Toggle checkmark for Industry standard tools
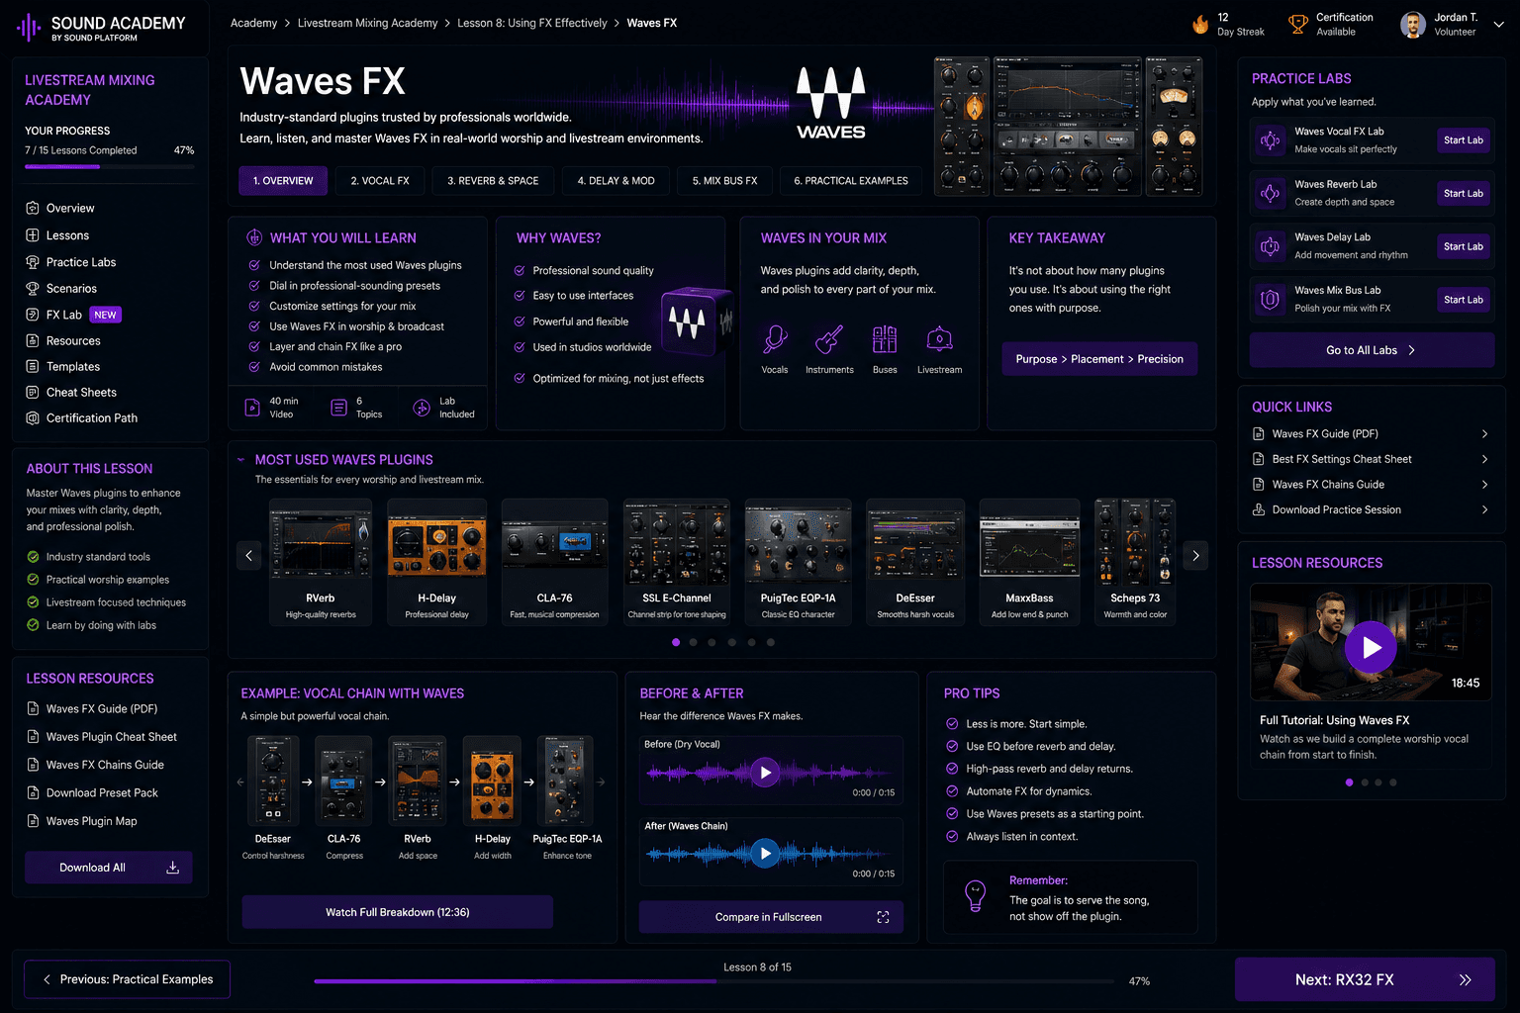 click(34, 557)
